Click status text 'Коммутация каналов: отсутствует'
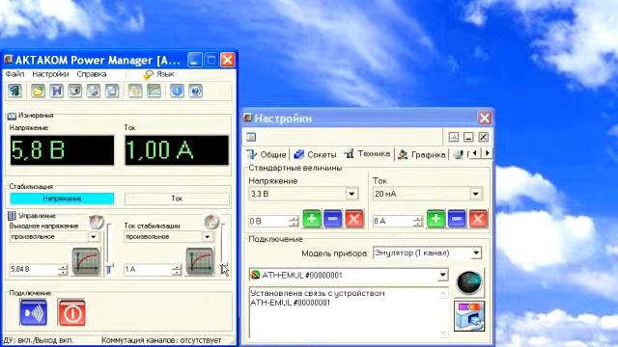The width and height of the screenshot is (618, 347). coord(161,340)
